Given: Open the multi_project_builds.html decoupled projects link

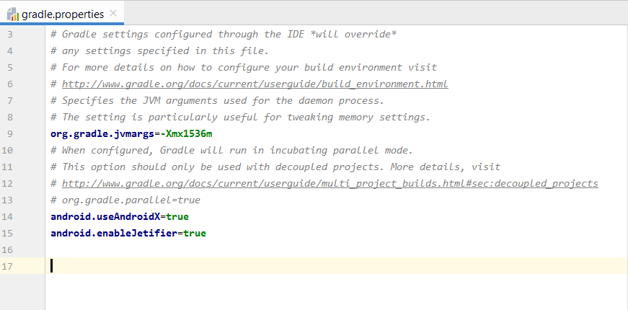Looking at the screenshot, I should coord(330,183).
